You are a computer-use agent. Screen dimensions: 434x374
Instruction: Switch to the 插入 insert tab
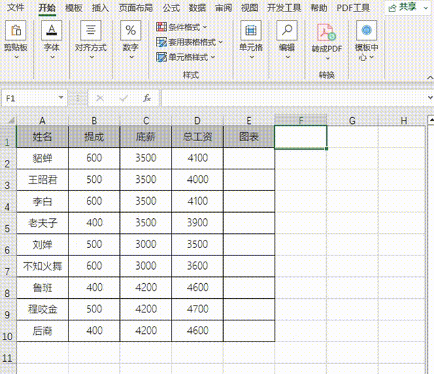point(100,7)
